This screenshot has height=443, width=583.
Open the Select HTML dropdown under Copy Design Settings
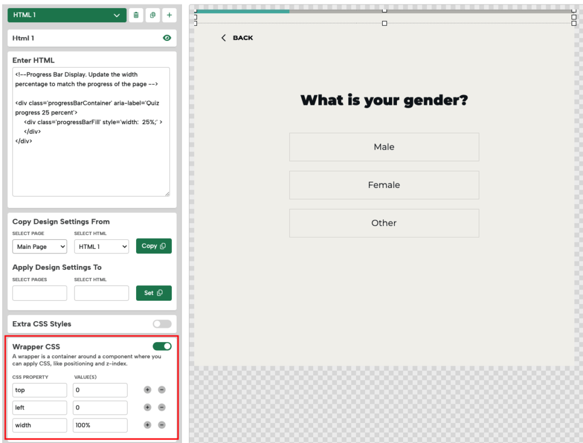click(x=101, y=246)
